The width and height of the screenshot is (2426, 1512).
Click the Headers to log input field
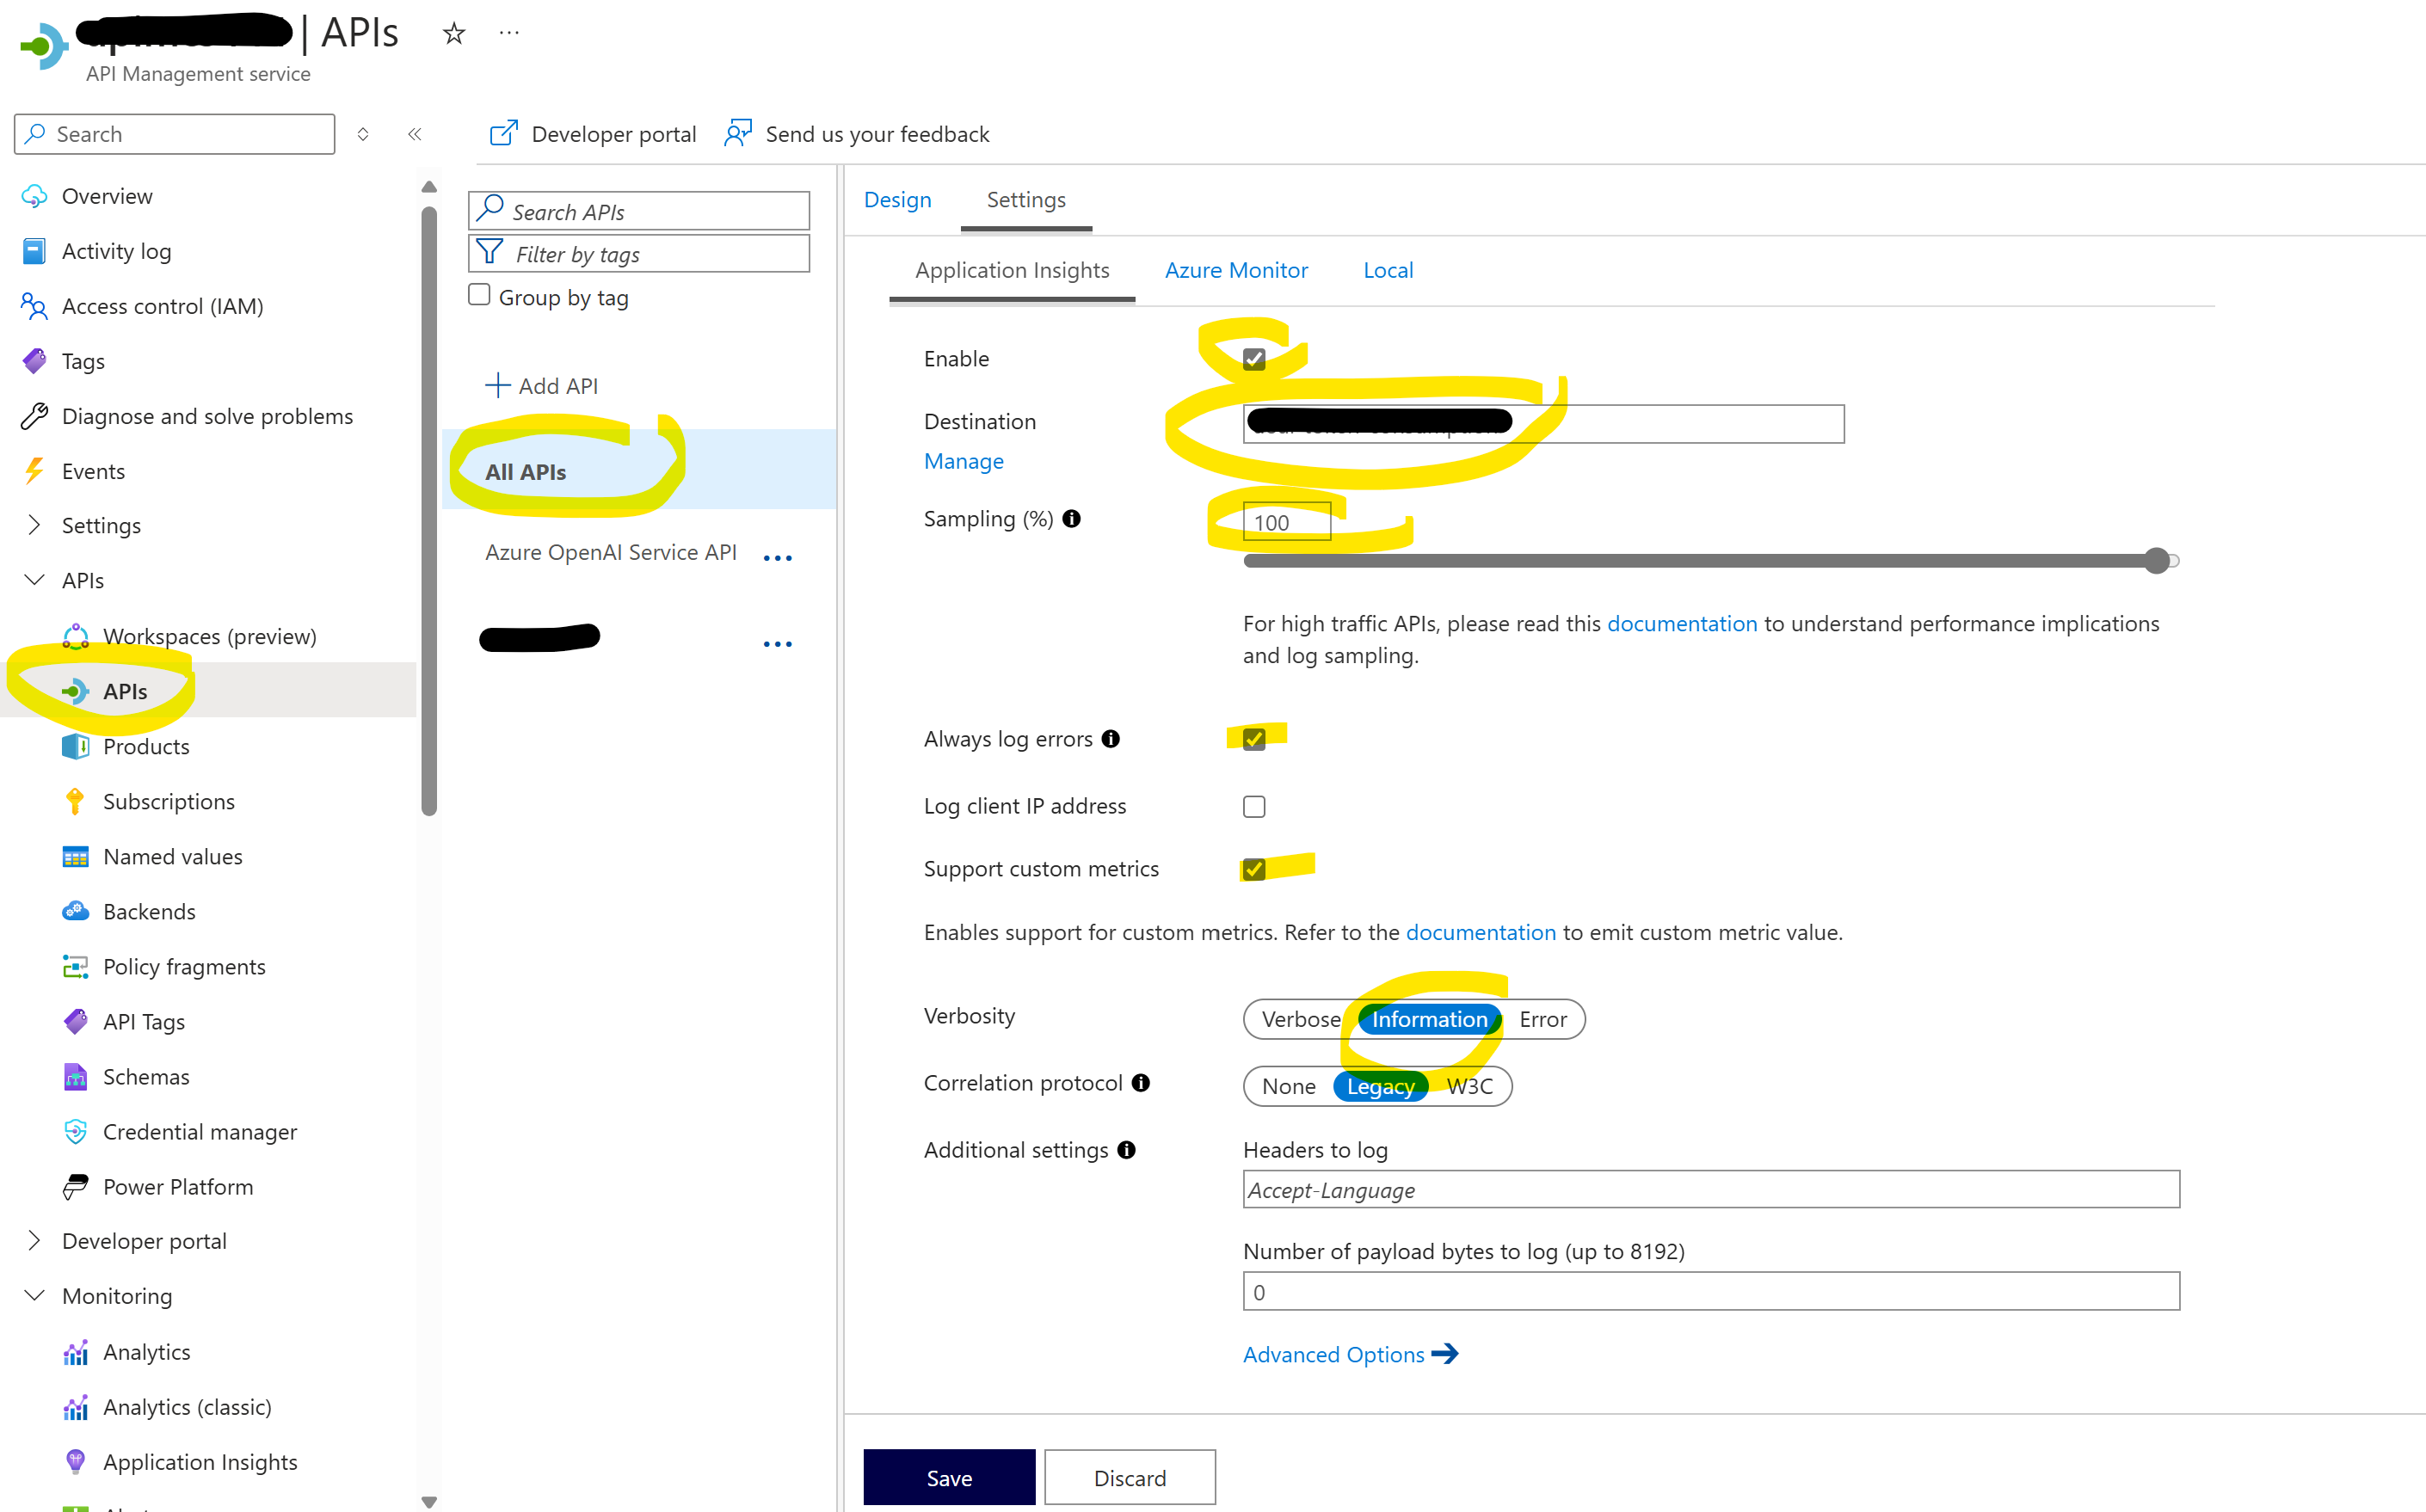pos(1711,1189)
